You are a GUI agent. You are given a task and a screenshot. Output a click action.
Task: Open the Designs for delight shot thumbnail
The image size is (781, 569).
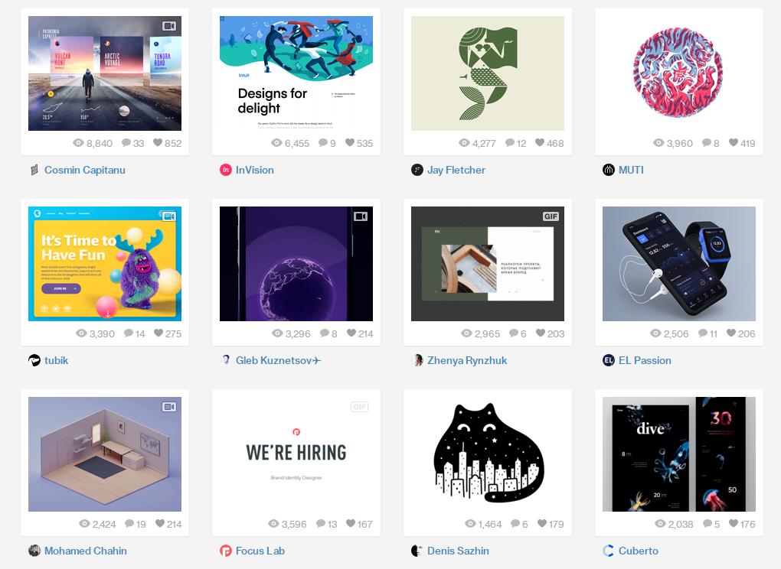[296, 73]
